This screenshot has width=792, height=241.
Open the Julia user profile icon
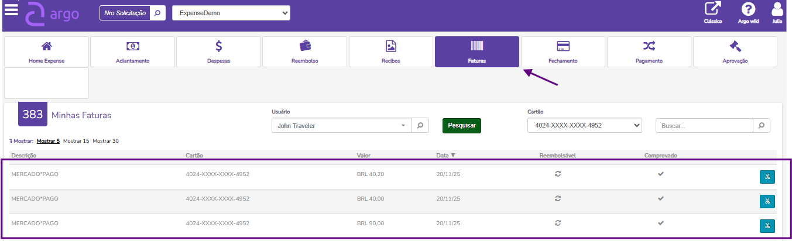click(x=777, y=9)
